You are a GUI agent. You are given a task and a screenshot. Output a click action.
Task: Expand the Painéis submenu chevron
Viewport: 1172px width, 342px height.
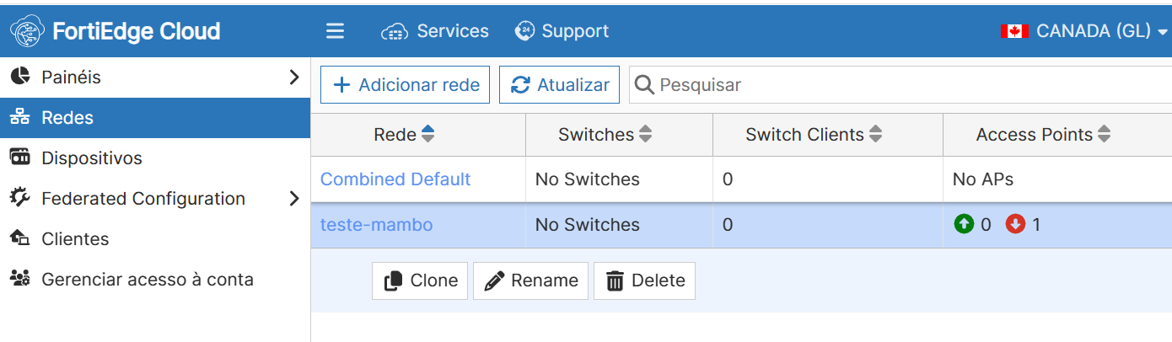[x=293, y=77]
